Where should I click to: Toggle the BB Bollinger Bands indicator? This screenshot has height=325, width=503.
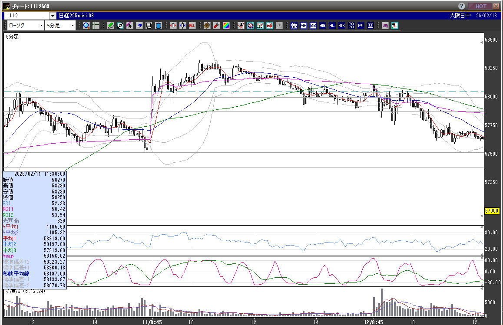[313, 26]
